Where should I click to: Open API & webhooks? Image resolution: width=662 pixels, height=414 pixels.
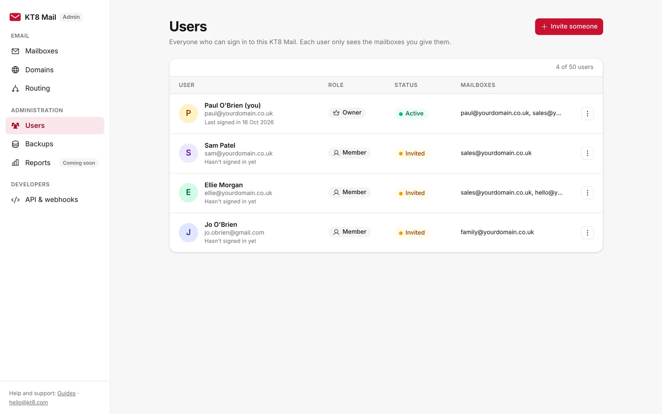(x=55, y=200)
